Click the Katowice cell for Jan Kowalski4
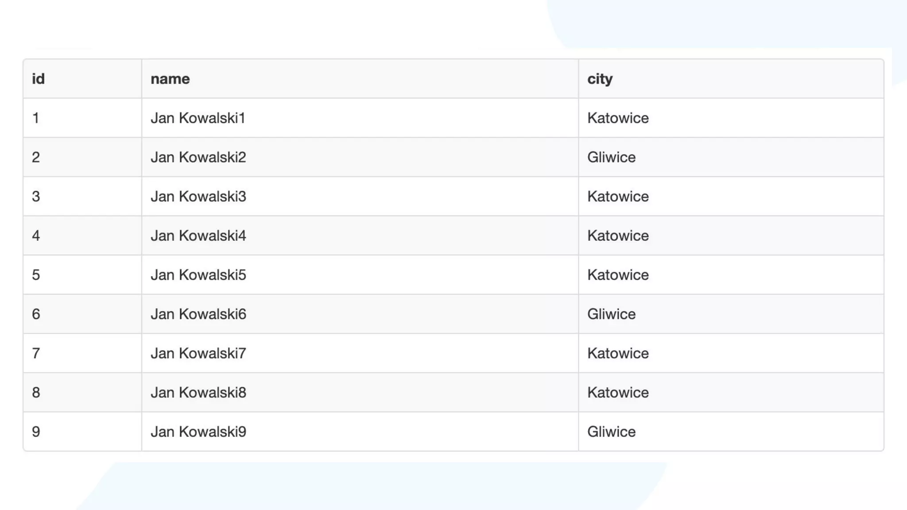 [618, 236]
